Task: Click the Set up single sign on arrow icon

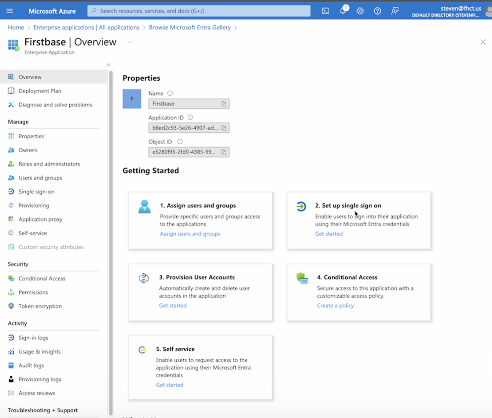Action: coord(301,207)
